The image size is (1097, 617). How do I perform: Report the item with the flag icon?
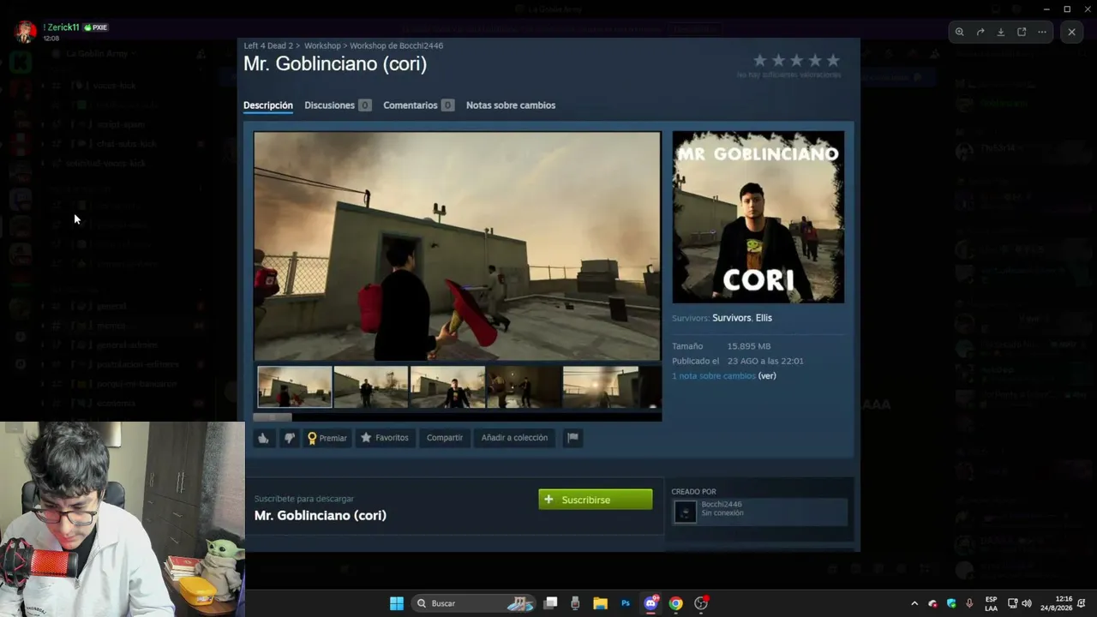tap(572, 438)
